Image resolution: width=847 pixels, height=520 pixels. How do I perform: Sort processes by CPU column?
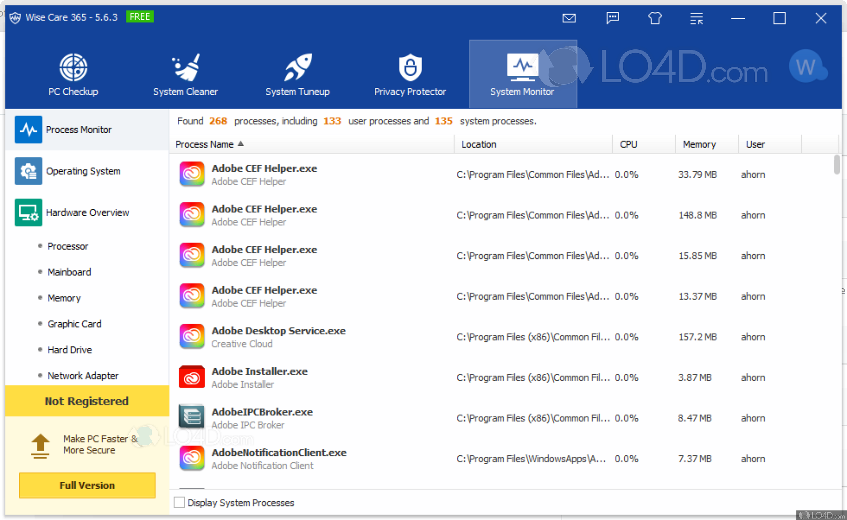(628, 144)
